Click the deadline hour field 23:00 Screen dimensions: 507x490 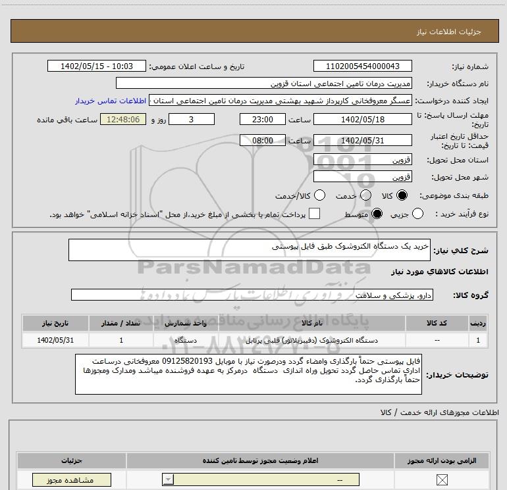(x=263, y=119)
